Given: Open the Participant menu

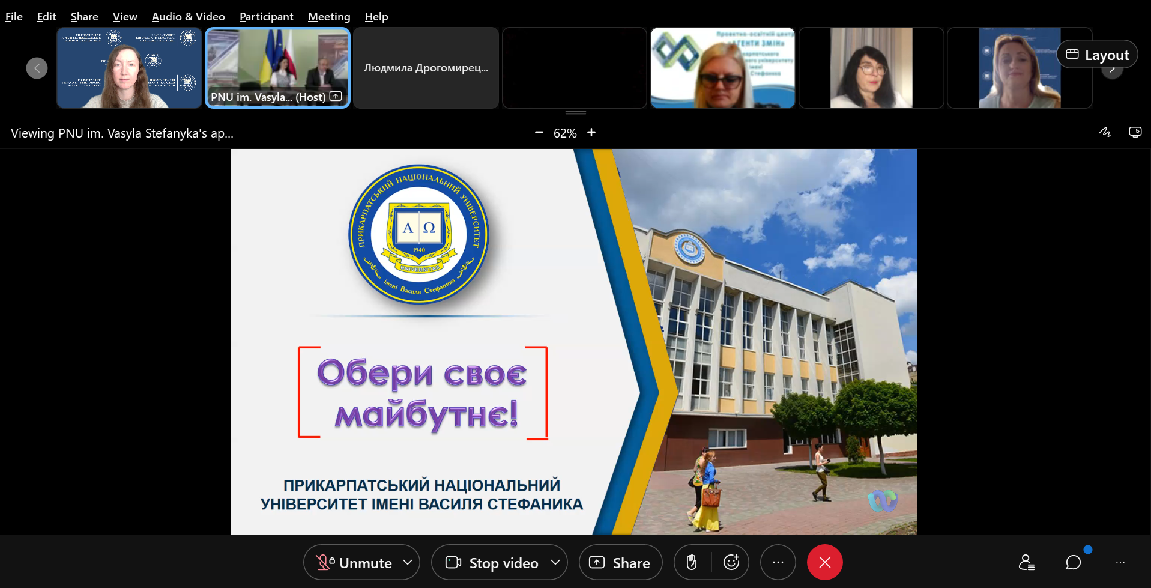Looking at the screenshot, I should click(266, 17).
